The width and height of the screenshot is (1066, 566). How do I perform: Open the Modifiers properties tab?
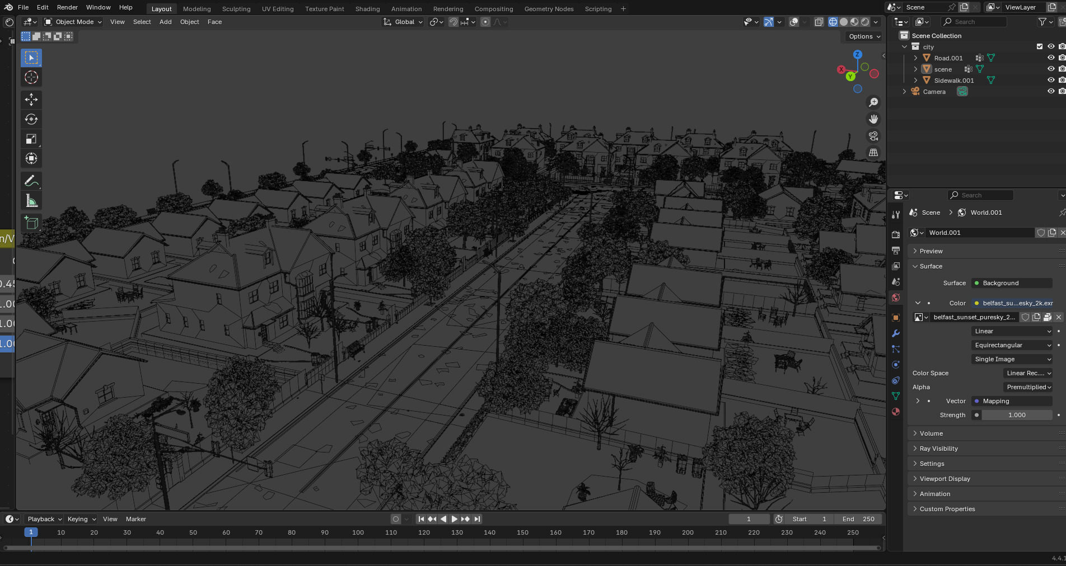[896, 333]
